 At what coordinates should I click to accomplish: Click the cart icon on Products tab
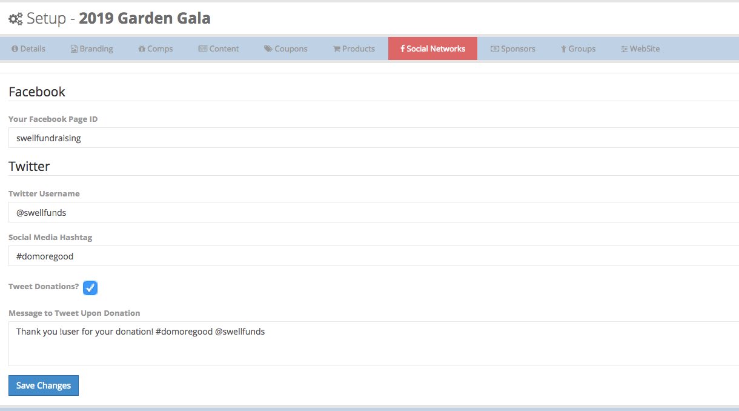point(336,49)
